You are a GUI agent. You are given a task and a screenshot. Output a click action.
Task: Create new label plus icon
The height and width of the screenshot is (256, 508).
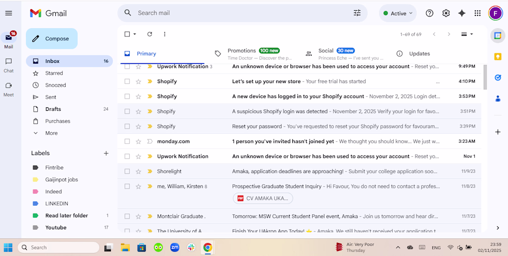[x=106, y=153]
